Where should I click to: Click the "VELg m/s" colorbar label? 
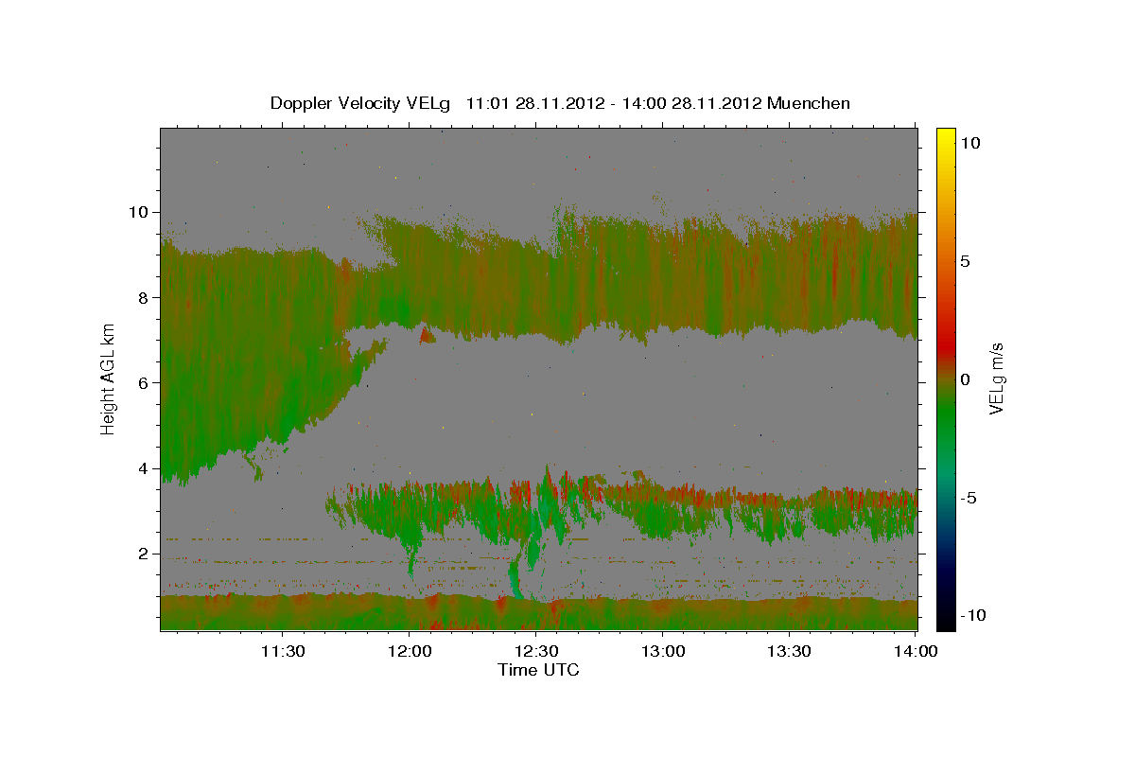pos(996,378)
